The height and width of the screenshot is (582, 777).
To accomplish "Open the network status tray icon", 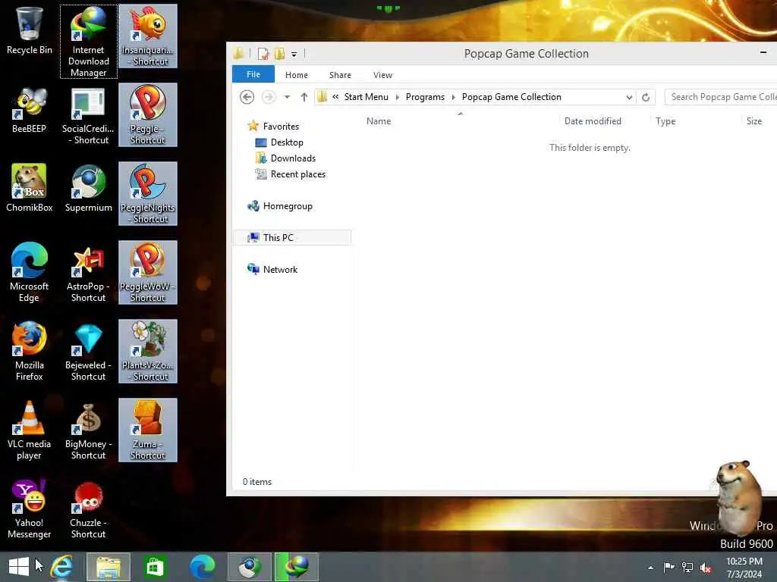I will point(687,567).
